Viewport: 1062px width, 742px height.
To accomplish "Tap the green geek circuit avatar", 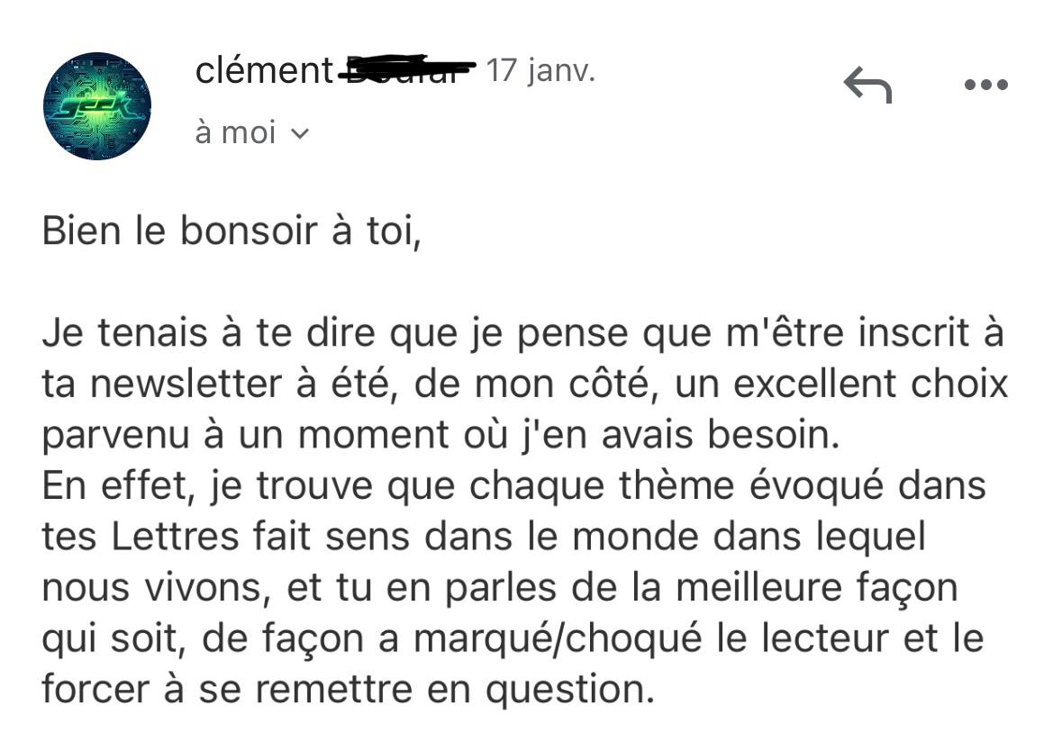I will click(97, 106).
